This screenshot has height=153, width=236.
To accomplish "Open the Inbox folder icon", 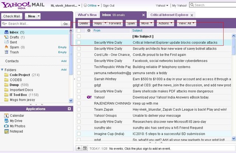I will pos(6,32).
